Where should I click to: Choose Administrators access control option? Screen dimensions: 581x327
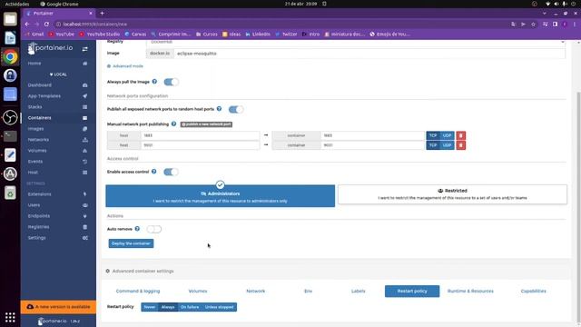click(x=220, y=196)
